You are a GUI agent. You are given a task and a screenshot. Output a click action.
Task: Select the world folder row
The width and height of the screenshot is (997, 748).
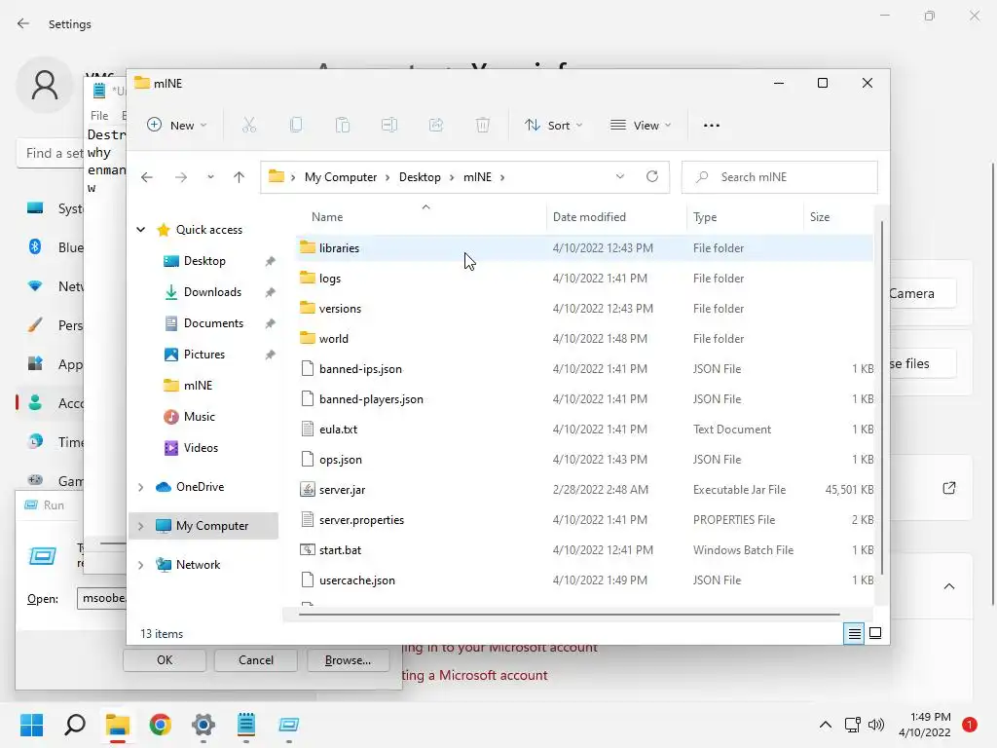[x=585, y=338]
